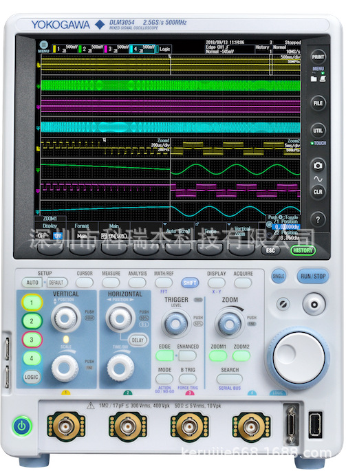Screen dimensions: 346x471
Task: Tap the folder icon below PRINT menu
Action: pyautogui.click(x=313, y=79)
